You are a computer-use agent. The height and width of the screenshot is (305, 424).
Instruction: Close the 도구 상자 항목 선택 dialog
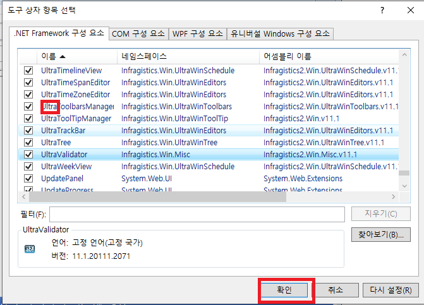point(411,10)
